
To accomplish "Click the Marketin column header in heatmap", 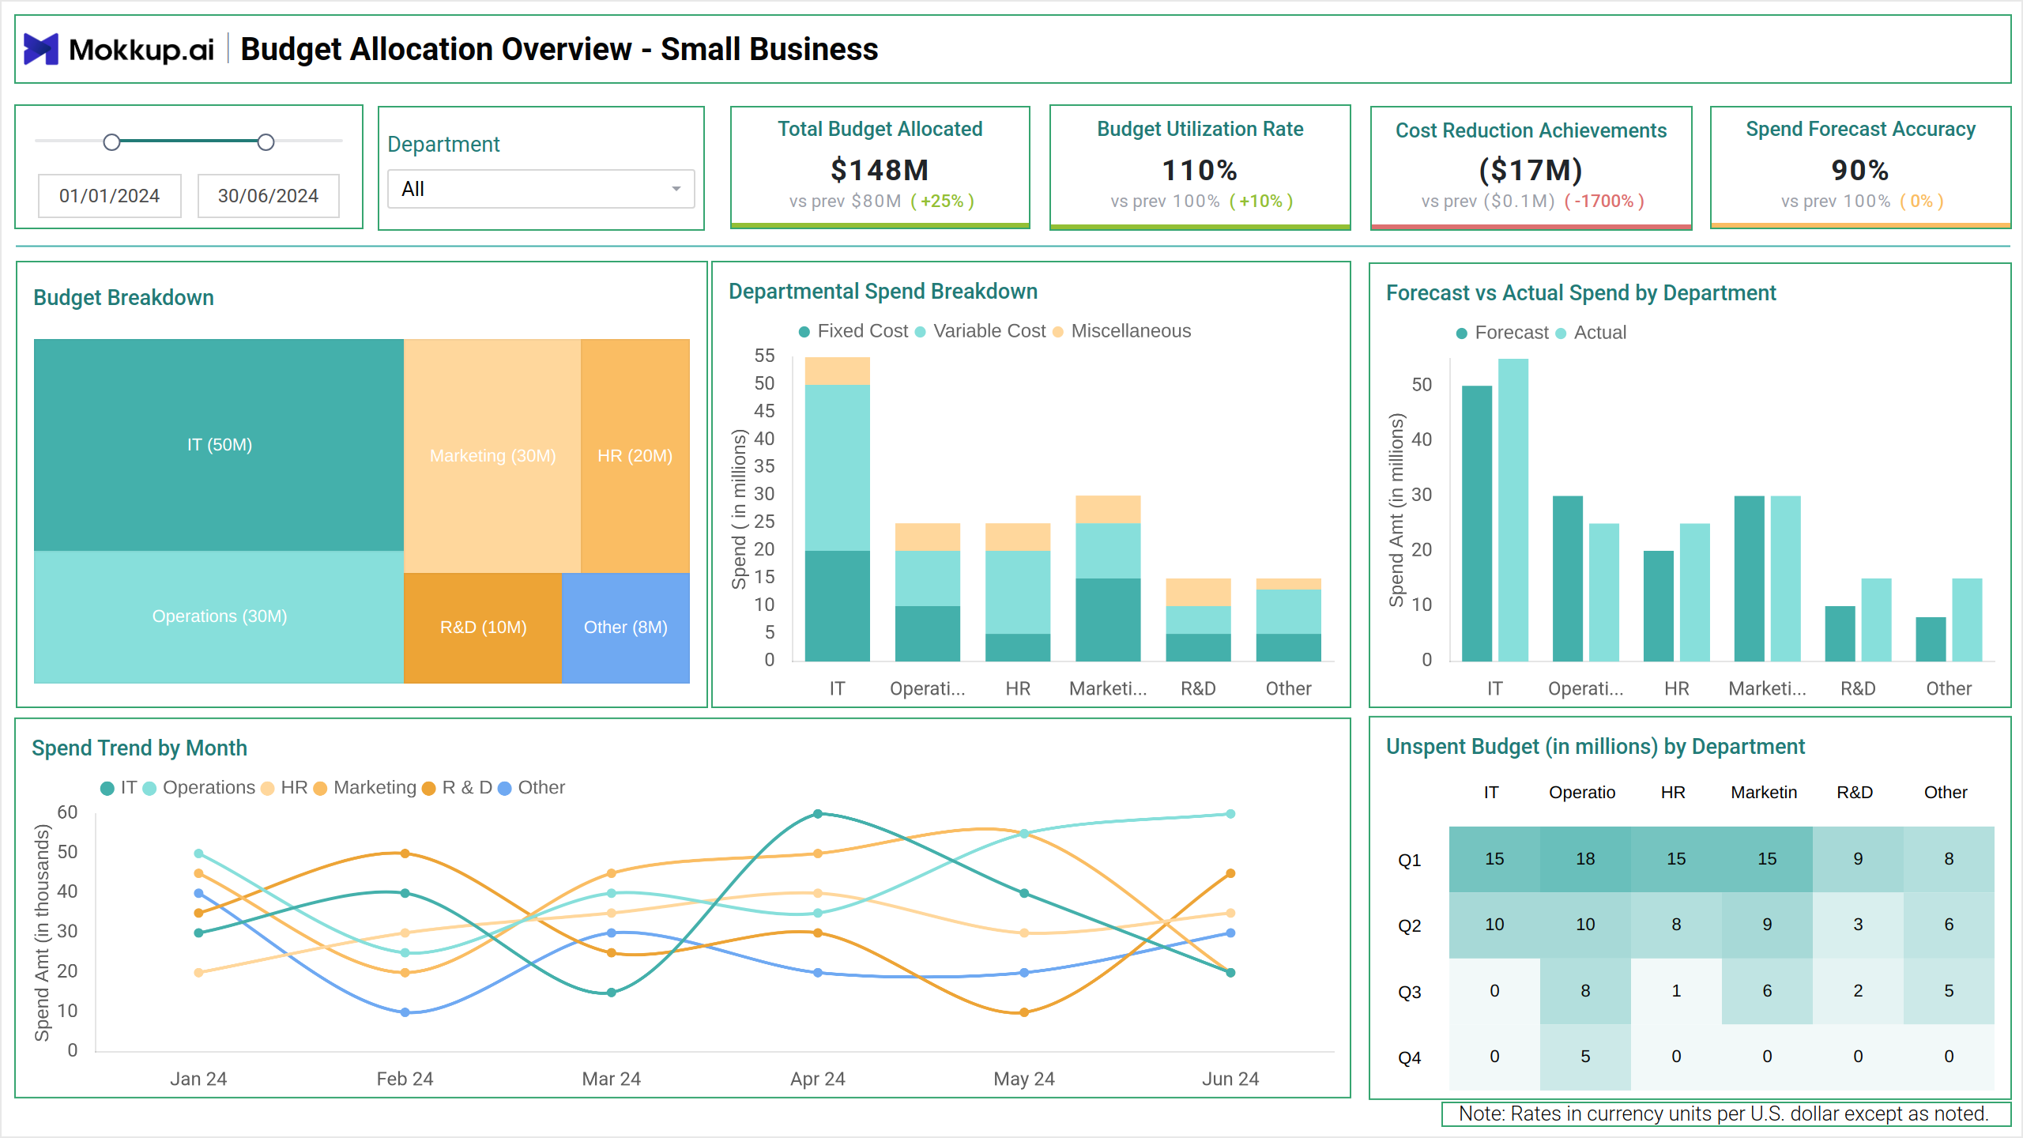I will (x=1764, y=793).
